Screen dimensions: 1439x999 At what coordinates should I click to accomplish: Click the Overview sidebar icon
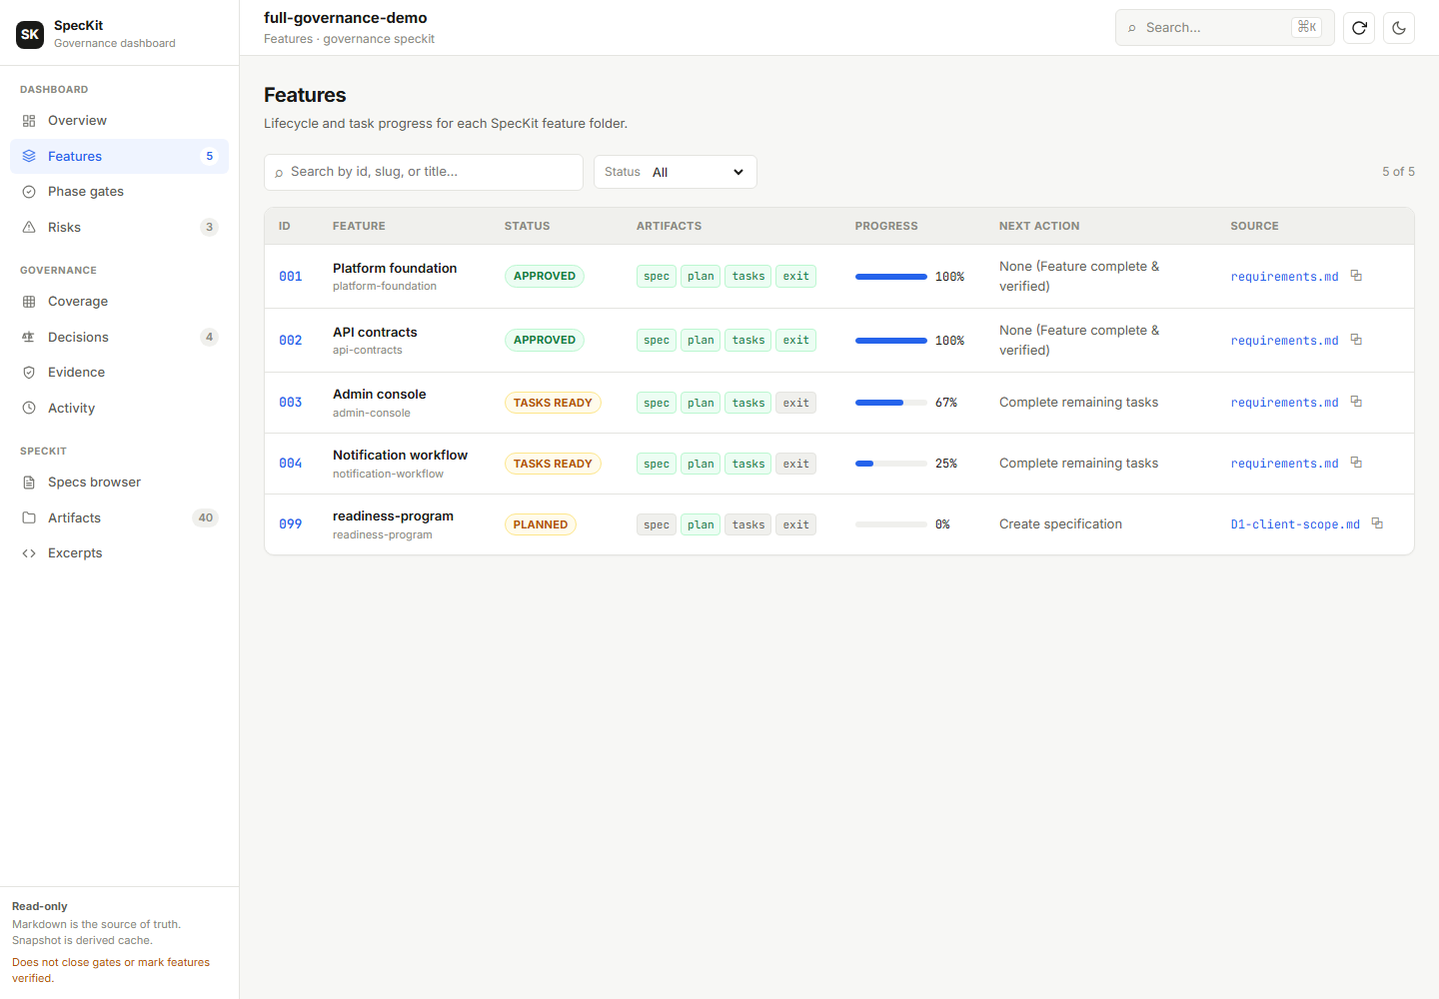(x=29, y=121)
